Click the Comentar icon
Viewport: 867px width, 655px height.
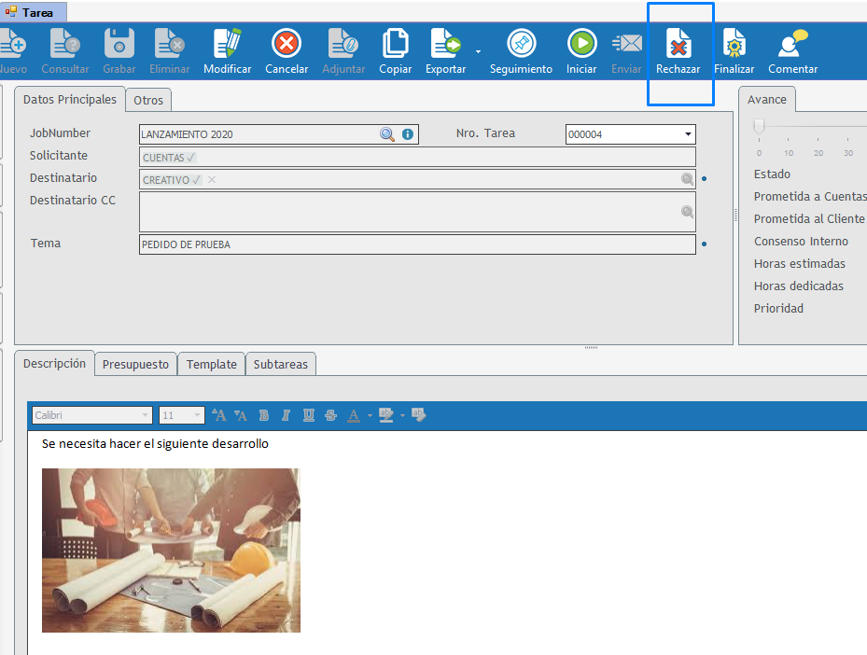click(x=792, y=44)
